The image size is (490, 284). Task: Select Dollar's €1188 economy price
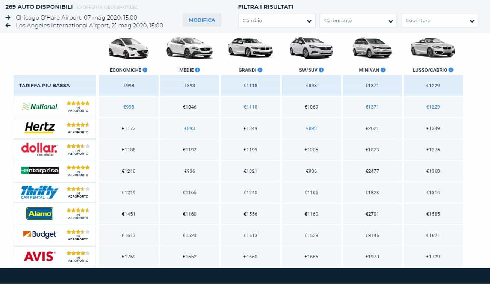[129, 150]
